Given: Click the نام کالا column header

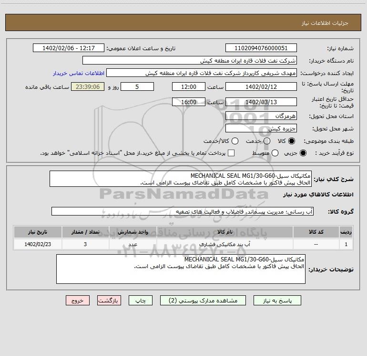Looking at the screenshot, I should point(224,232).
